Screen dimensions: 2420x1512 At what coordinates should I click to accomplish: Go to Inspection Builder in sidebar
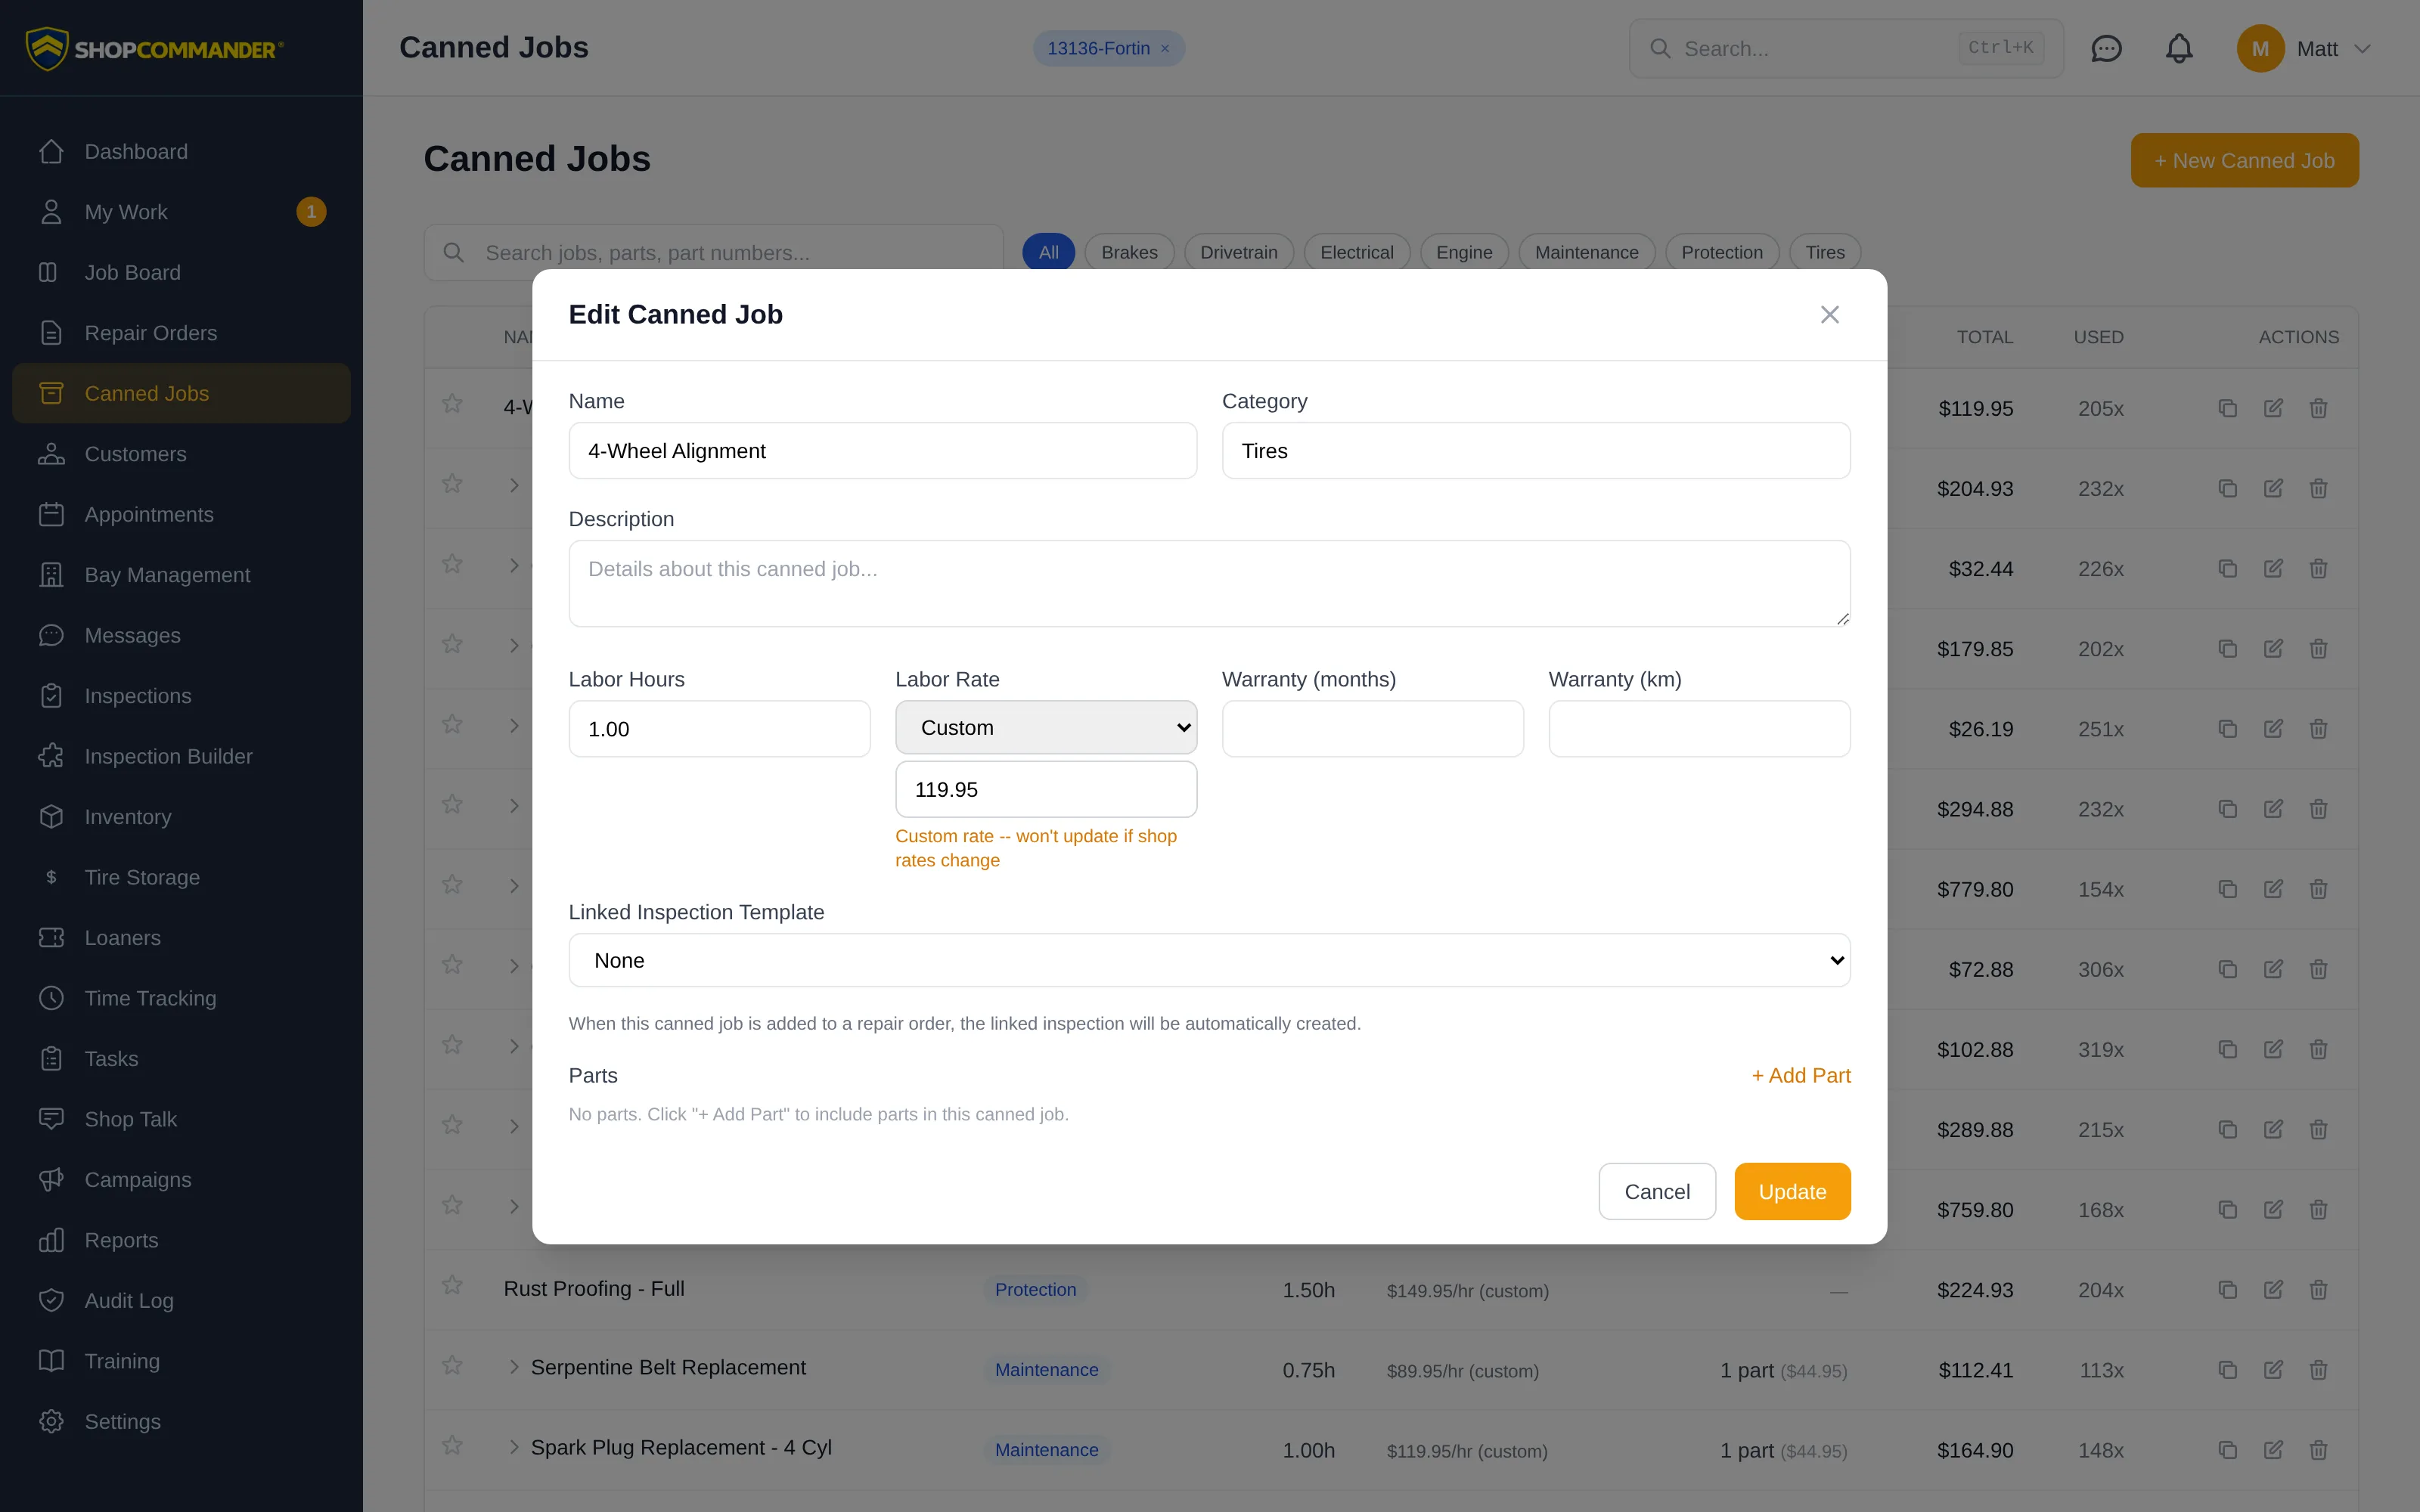(168, 756)
